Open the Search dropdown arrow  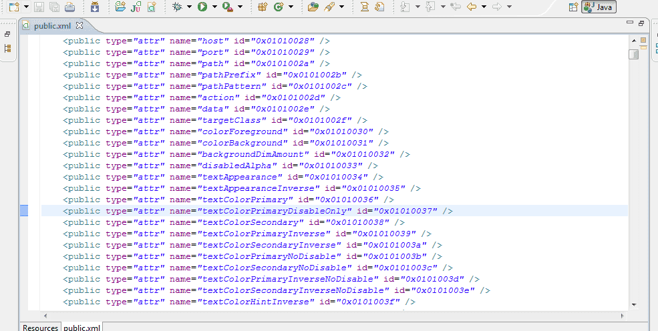[x=341, y=7]
